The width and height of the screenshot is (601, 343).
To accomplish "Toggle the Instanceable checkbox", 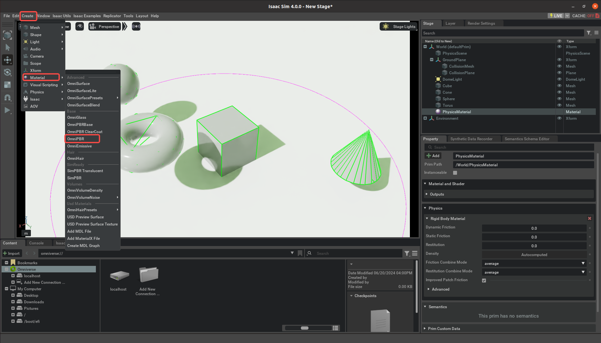I will (x=455, y=173).
